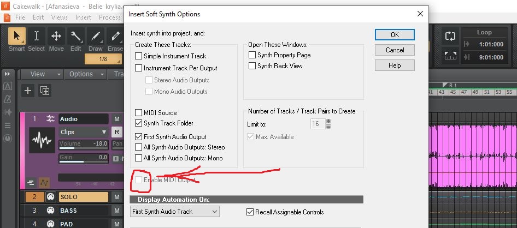
Task: Open the Clips dropdown on Audio track
Action: (x=84, y=132)
